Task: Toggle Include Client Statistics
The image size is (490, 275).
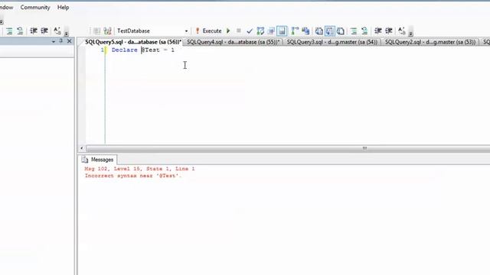Action: point(305,31)
